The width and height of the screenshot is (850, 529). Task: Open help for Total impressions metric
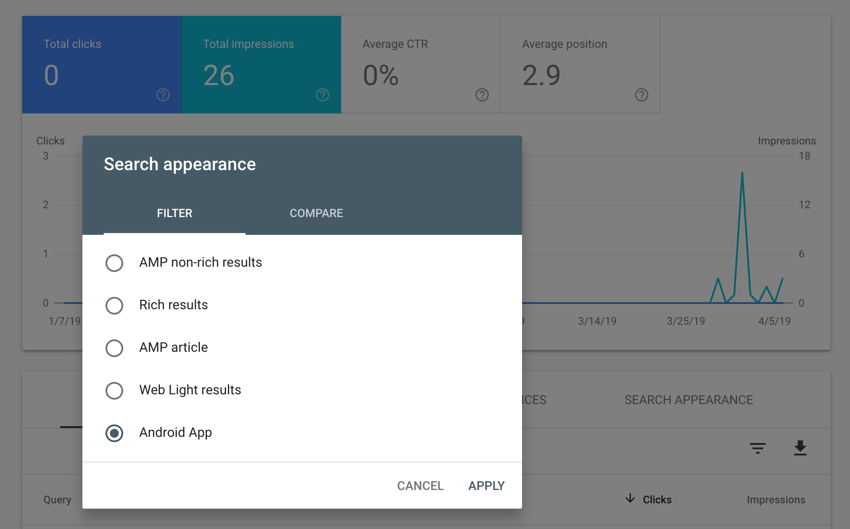click(x=322, y=95)
